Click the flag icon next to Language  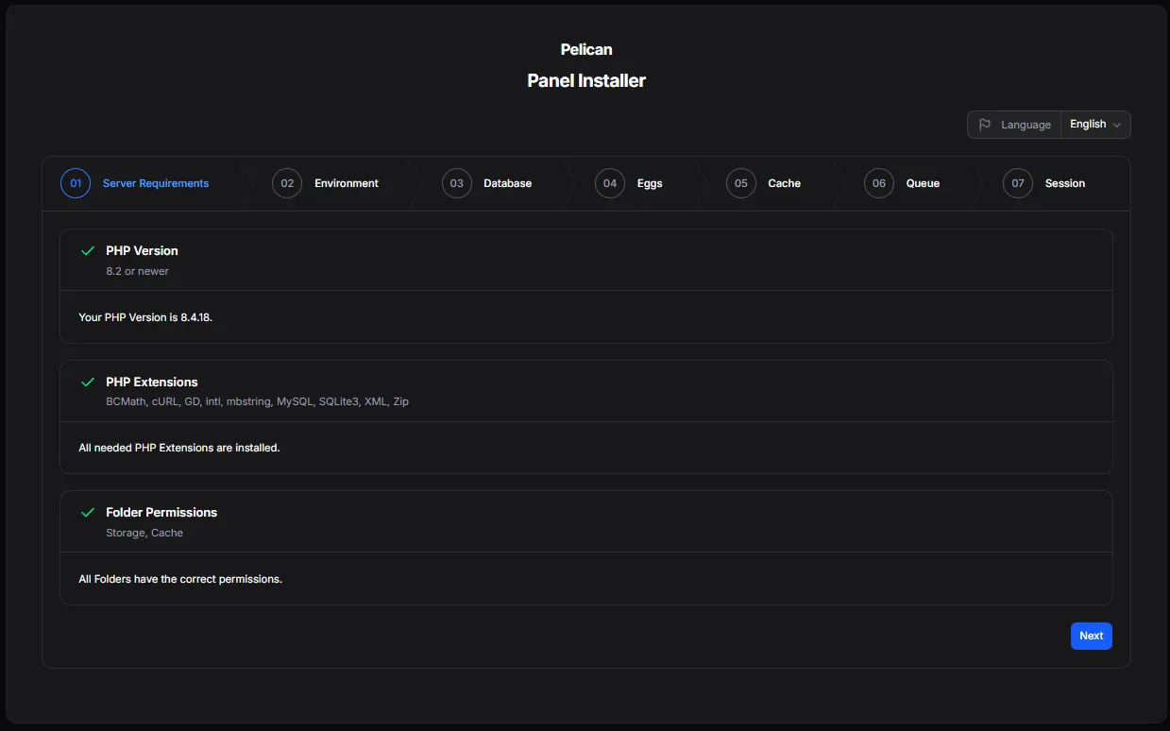tap(985, 125)
